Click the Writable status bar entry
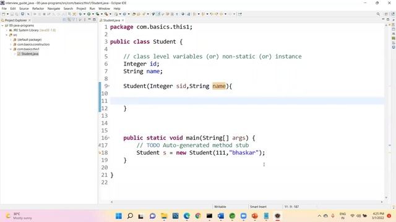Image resolution: width=396 pixels, height=222 pixels. point(220,207)
